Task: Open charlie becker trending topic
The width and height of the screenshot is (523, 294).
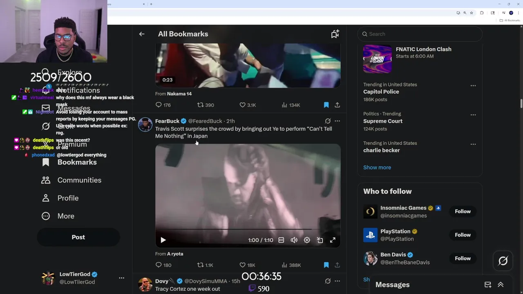Action: click(381, 150)
